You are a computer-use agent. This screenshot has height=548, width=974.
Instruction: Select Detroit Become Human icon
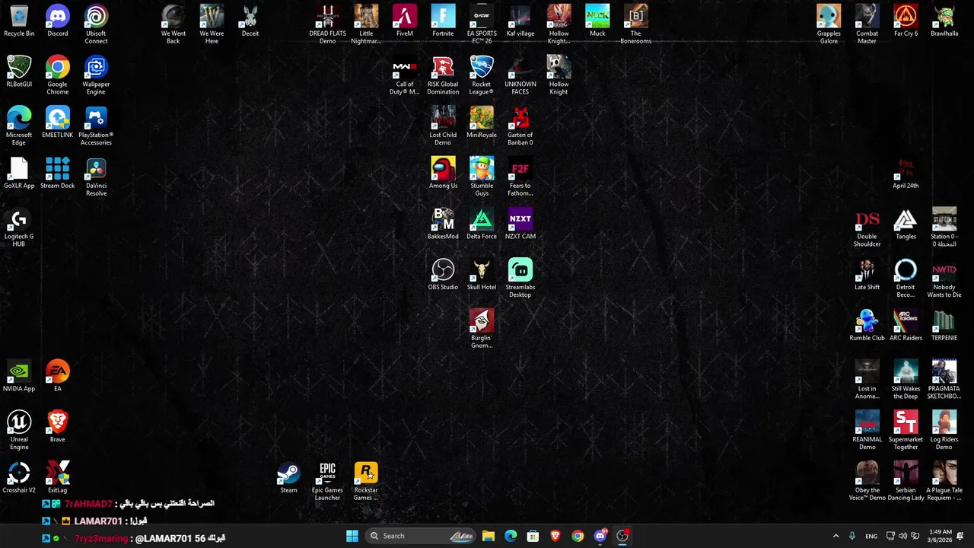coord(906,279)
